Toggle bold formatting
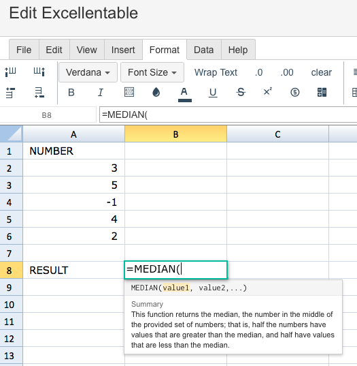The image size is (357, 366). point(71,93)
